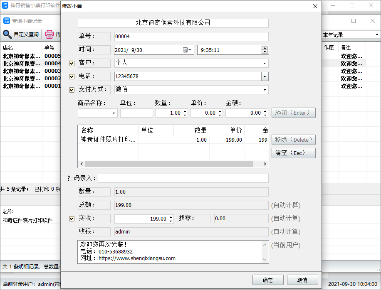Uncheck the 支付方式 checkbox
This screenshot has width=381, height=290.
[72, 90]
